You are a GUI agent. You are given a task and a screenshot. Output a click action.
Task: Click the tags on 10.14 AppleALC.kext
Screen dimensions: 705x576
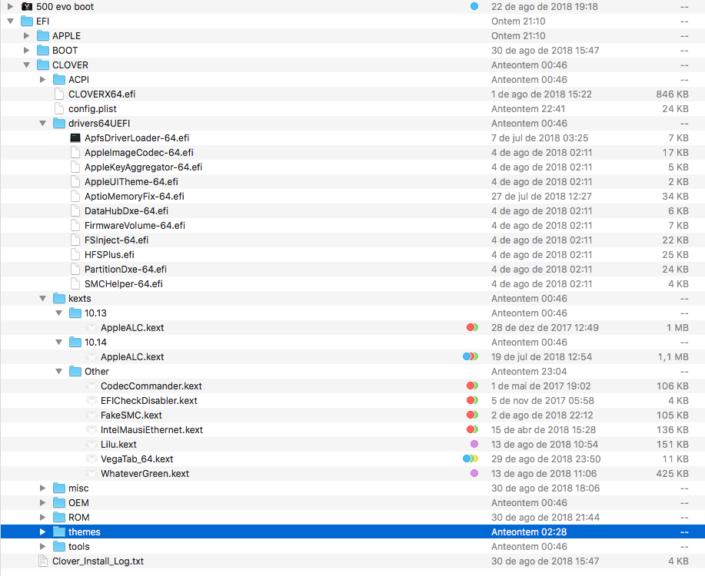click(x=471, y=357)
